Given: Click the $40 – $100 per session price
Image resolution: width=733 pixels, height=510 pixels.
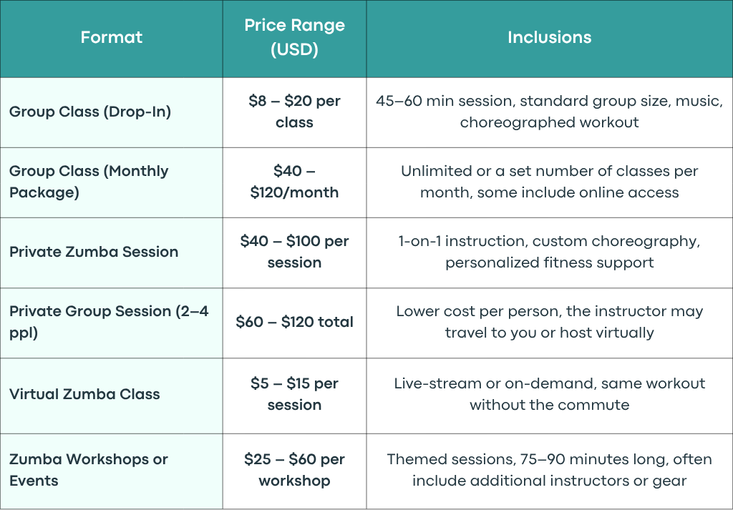Looking at the screenshot, I should coord(294,252).
